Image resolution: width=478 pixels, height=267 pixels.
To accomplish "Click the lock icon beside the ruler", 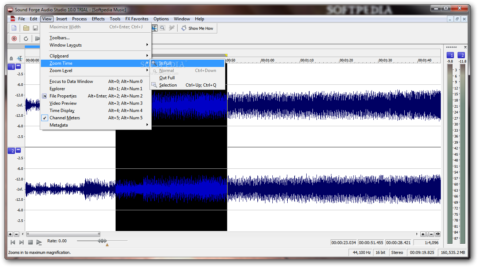I will (x=11, y=59).
